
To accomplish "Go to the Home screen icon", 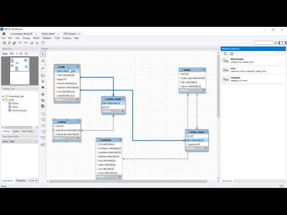I will 4,34.
